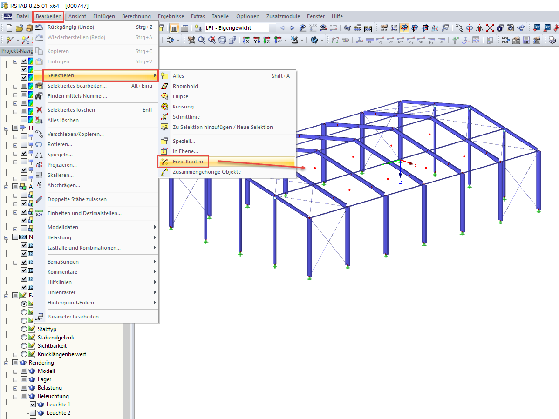Activate the zoom window magnifier icon

[201, 41]
